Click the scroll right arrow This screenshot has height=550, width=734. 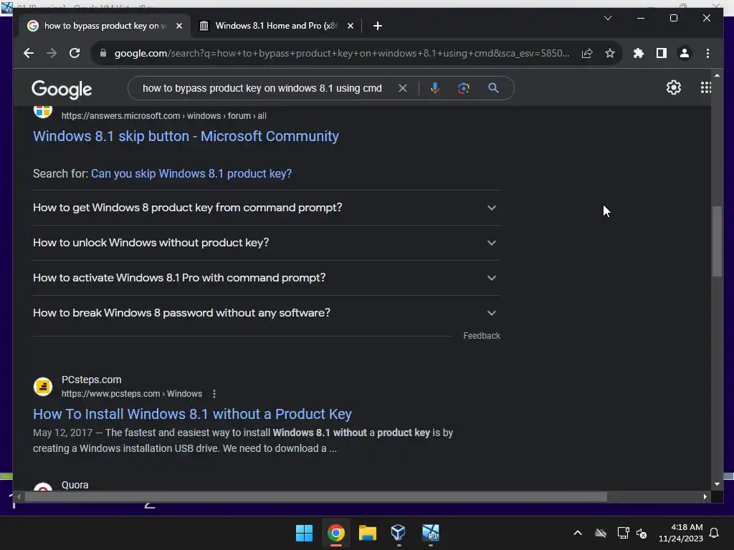[705, 497]
